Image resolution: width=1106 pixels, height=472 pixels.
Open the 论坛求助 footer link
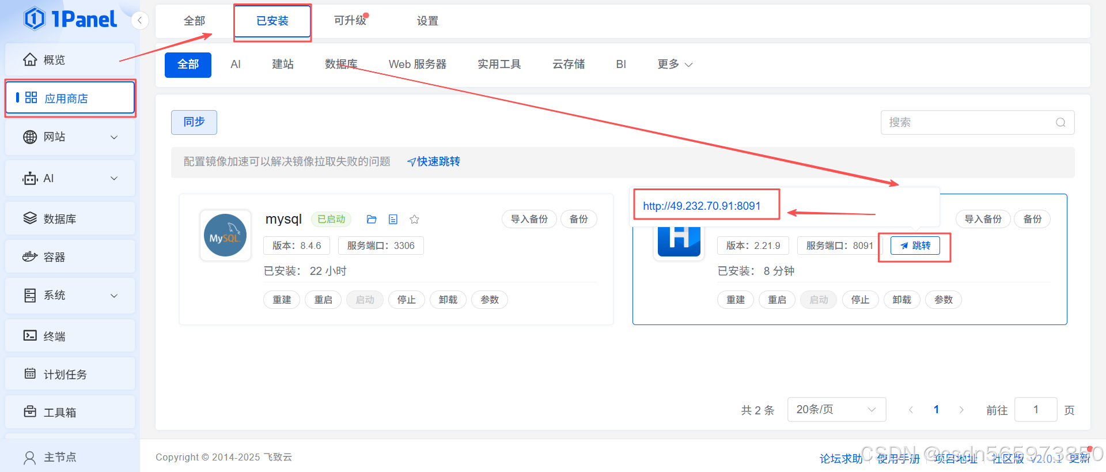pos(841,459)
